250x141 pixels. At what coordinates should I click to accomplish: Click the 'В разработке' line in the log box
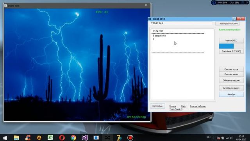pos(159,36)
